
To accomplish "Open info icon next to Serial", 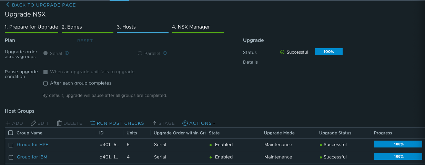I will coord(67,53).
